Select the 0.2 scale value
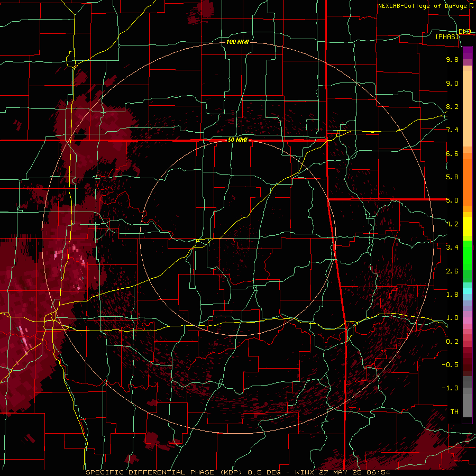 click(x=452, y=342)
